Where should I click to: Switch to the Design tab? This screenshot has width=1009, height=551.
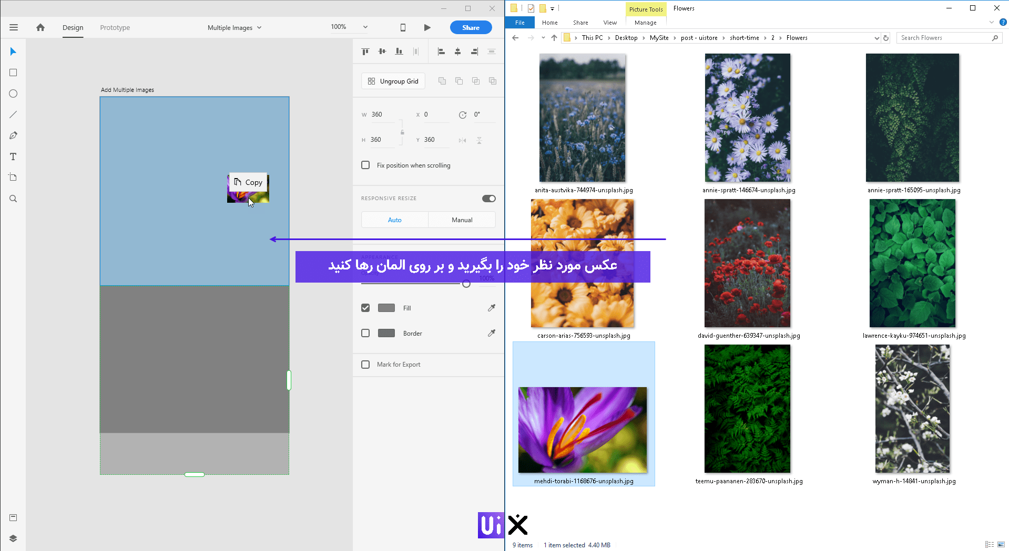[x=73, y=27]
